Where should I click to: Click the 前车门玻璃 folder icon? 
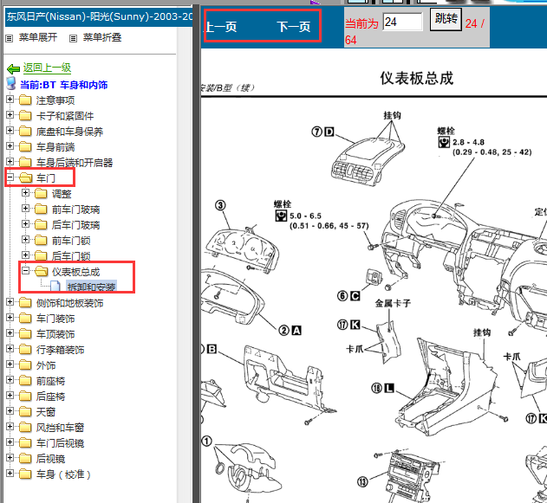click(x=41, y=209)
